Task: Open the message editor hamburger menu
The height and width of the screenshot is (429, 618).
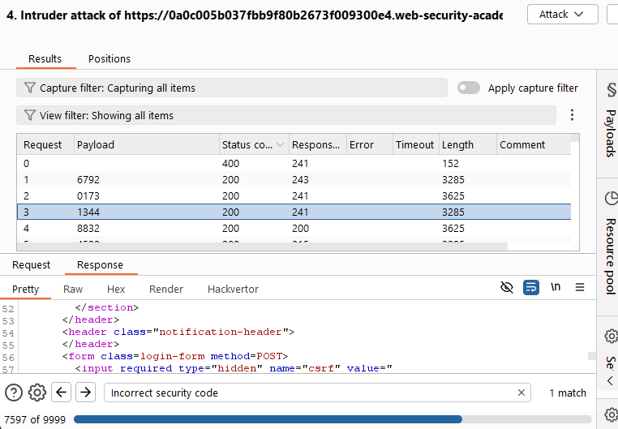Action: coord(580,287)
